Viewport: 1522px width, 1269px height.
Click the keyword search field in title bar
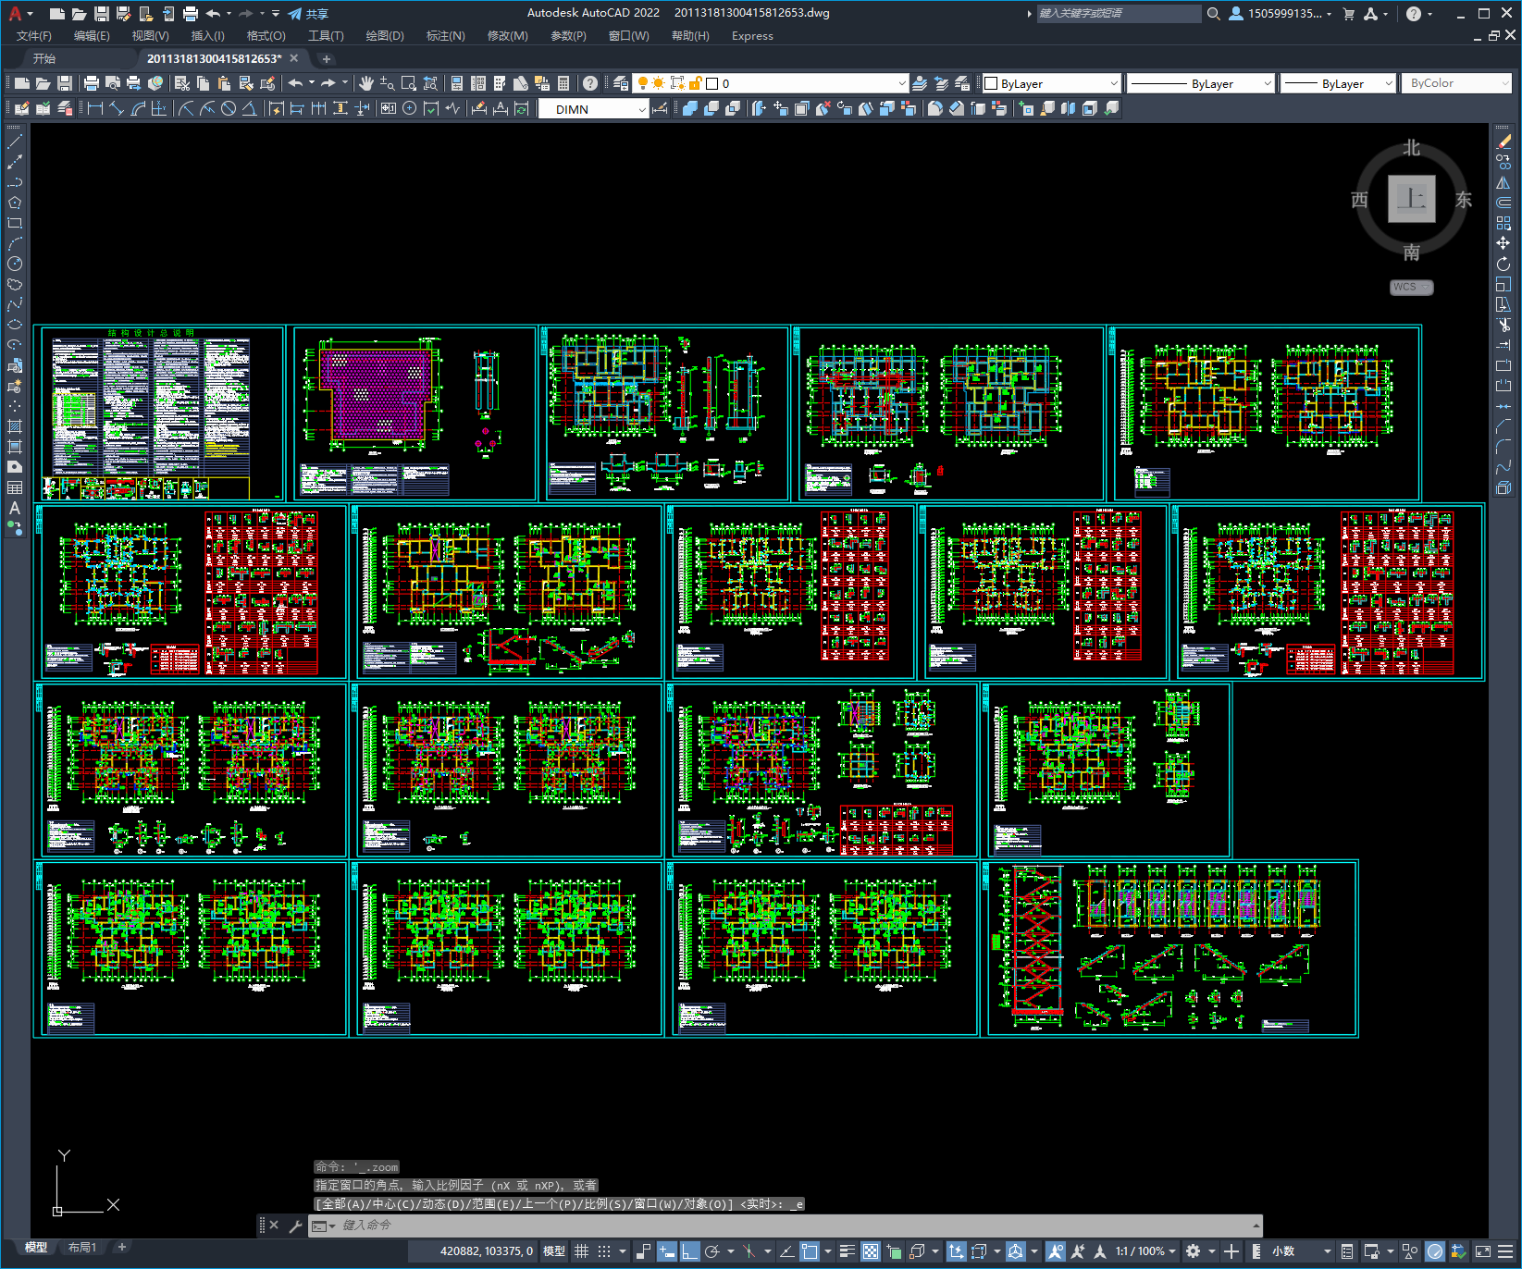pos(1119,13)
